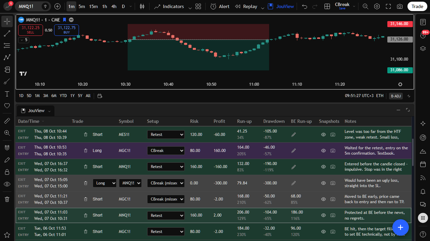Image resolution: width=430 pixels, height=241 pixels.
Task: Click the red SELL 31,122.25 button
Action: click(x=31, y=30)
